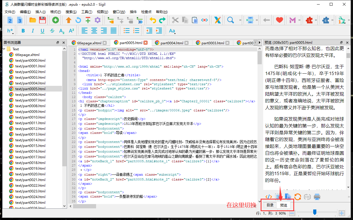Collapse the Text folder in book browser
The height and width of the screenshot is (220, 353).
(4, 49)
